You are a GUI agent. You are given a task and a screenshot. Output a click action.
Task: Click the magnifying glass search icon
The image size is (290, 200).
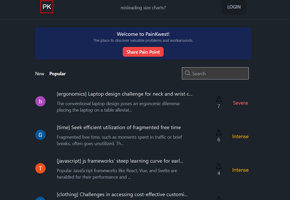188,73
